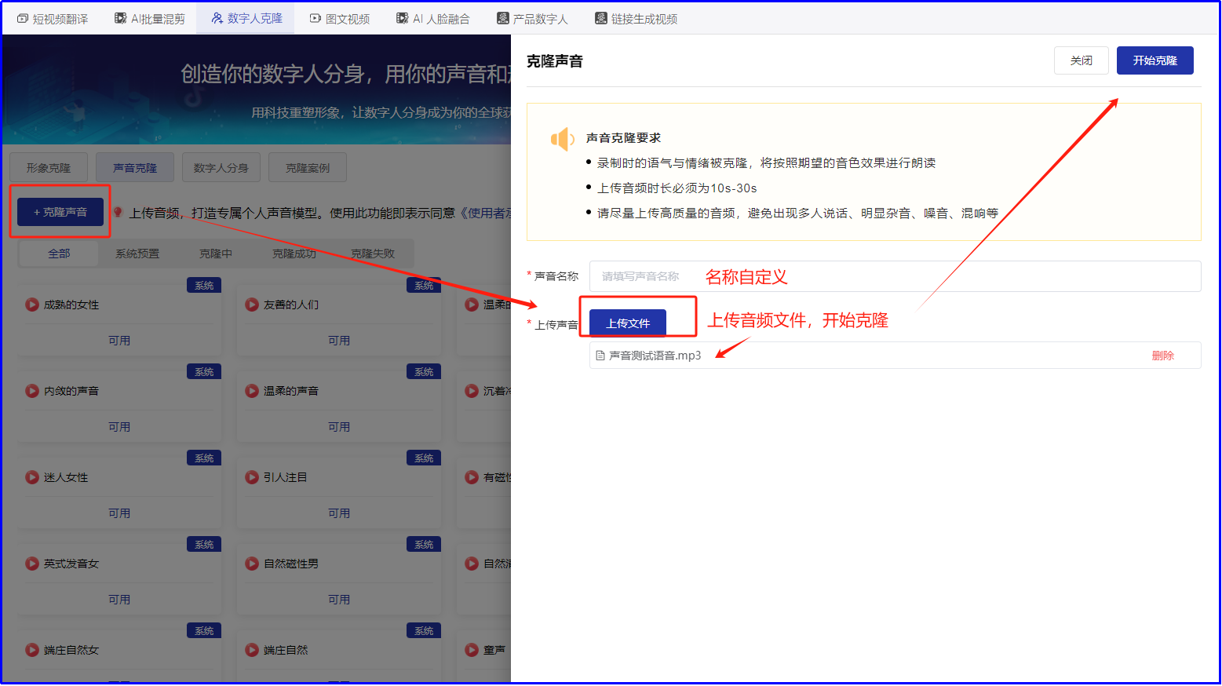
Task: Play the 引人注目 voice sample
Action: [251, 477]
